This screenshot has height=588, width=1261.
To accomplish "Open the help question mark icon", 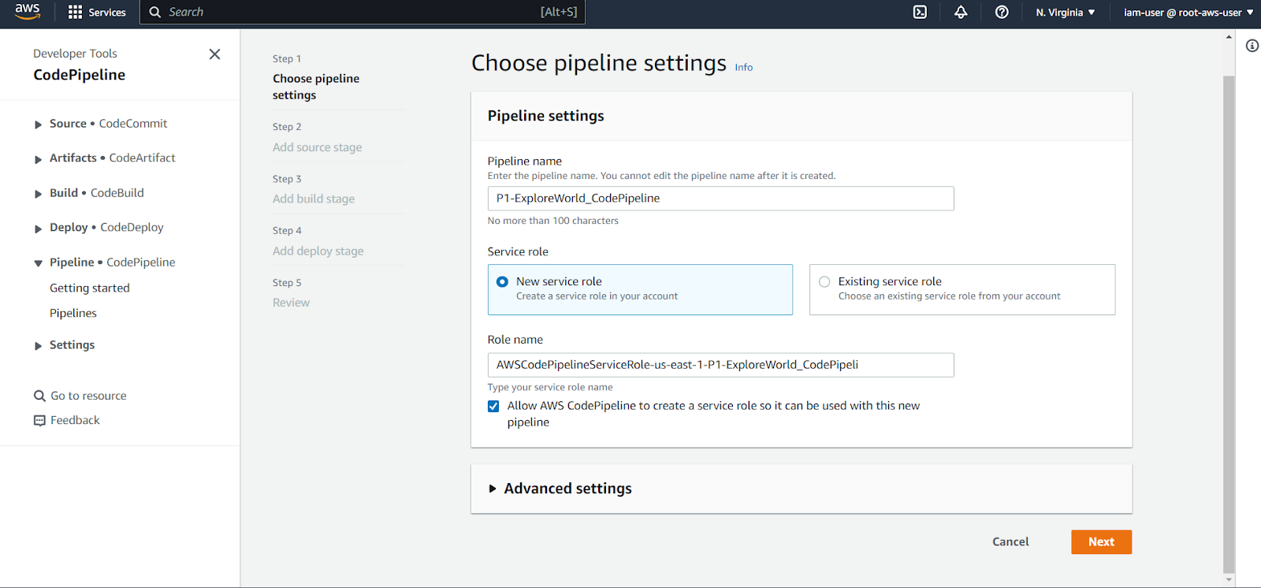I will pos(1002,13).
